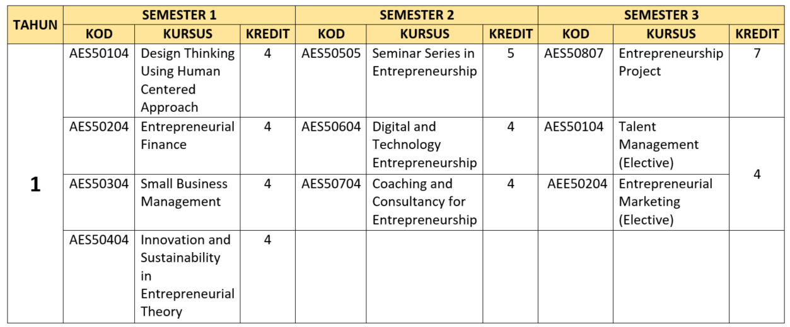Select the credit value 5 cell
This screenshot has width=790, height=327.
coord(510,54)
